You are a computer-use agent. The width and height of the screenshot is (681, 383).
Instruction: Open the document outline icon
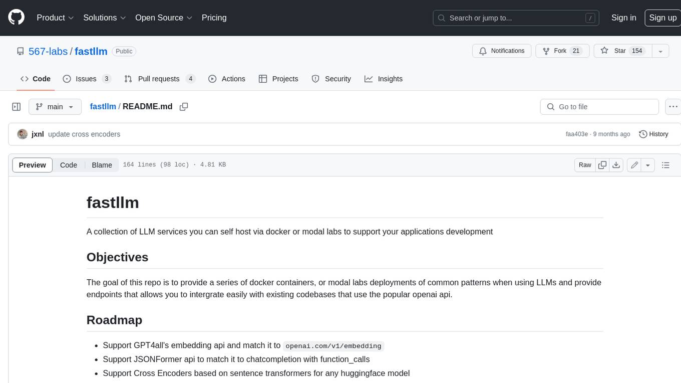tap(665, 165)
